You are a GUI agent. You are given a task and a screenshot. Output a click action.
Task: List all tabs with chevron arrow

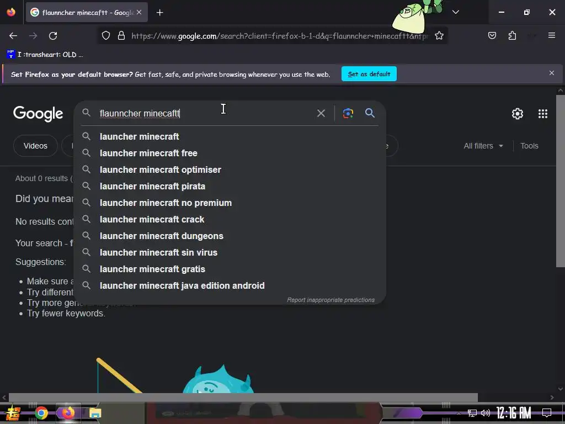tap(455, 12)
